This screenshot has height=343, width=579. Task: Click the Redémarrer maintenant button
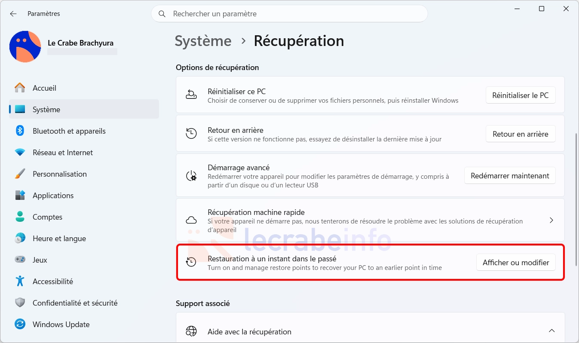tap(510, 176)
